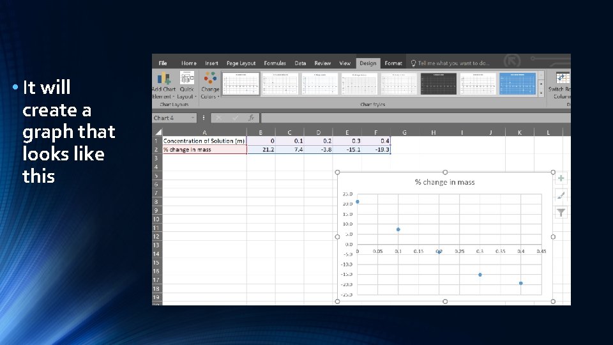Open the Change Colors palette

pos(210,85)
